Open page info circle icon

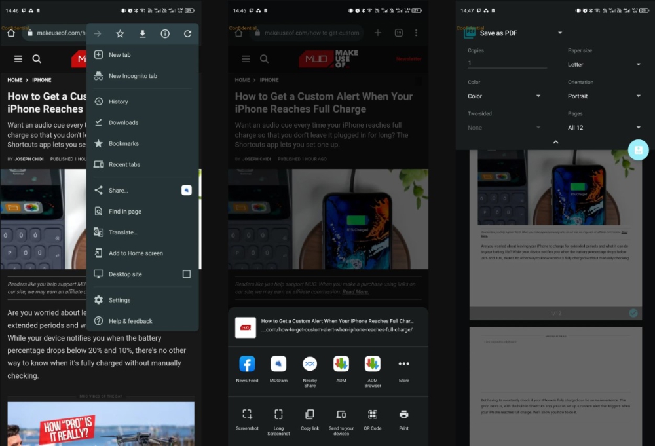[165, 34]
